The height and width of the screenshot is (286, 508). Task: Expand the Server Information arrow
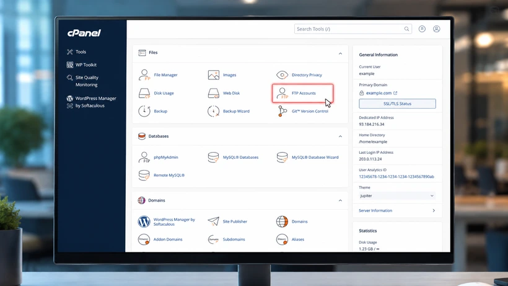[434, 211]
